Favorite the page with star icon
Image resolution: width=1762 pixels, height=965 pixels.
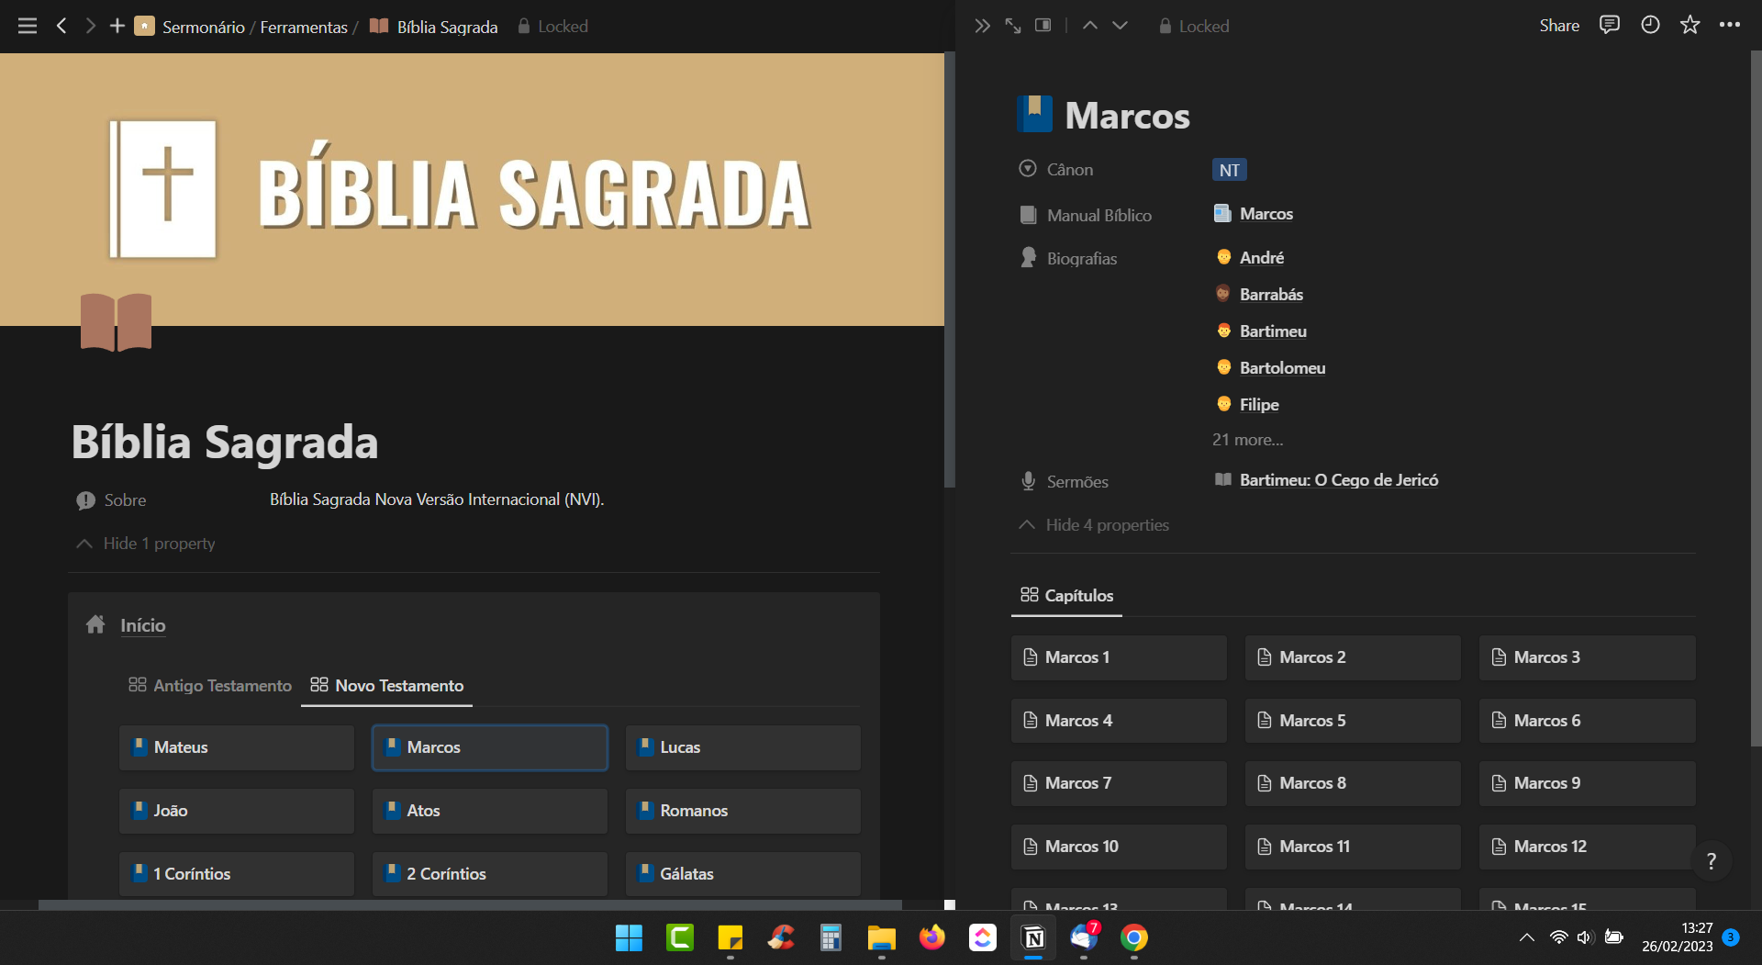click(x=1690, y=26)
